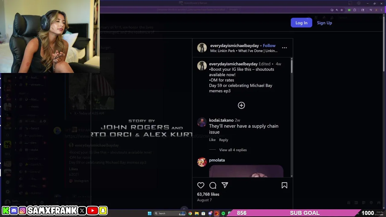Bookmark this page with the star icon
This screenshot has height=217, width=386.
coord(342,10)
